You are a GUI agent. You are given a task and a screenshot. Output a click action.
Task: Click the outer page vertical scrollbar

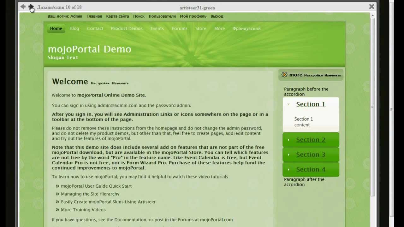click(392, 109)
